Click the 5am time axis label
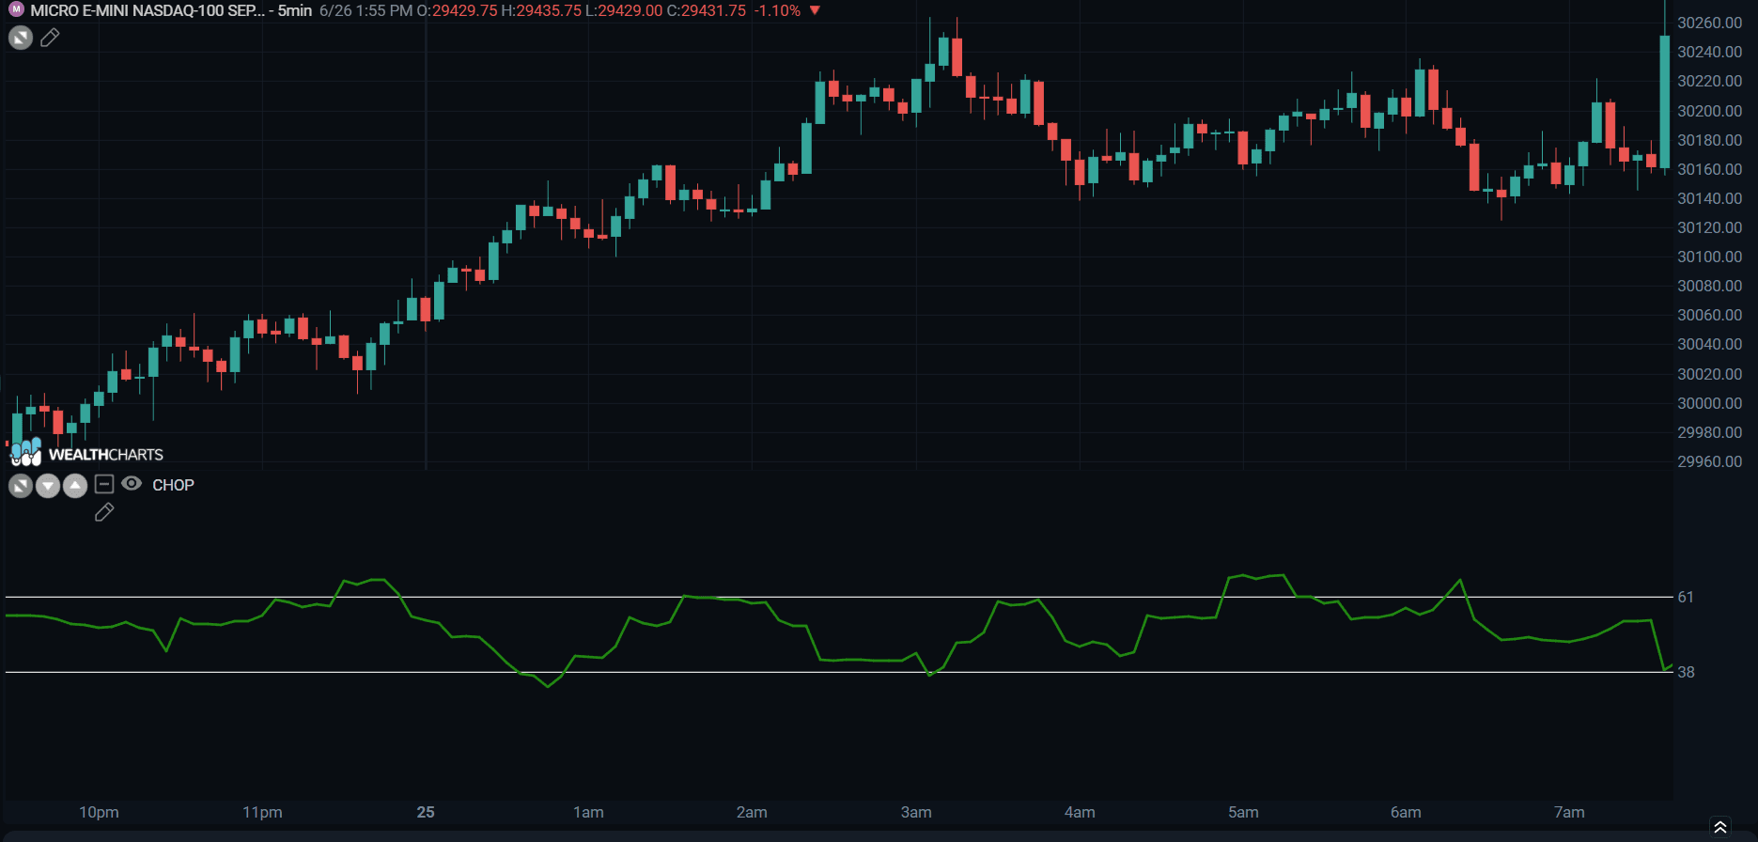Viewport: 1758px width, 842px height. tap(1243, 812)
